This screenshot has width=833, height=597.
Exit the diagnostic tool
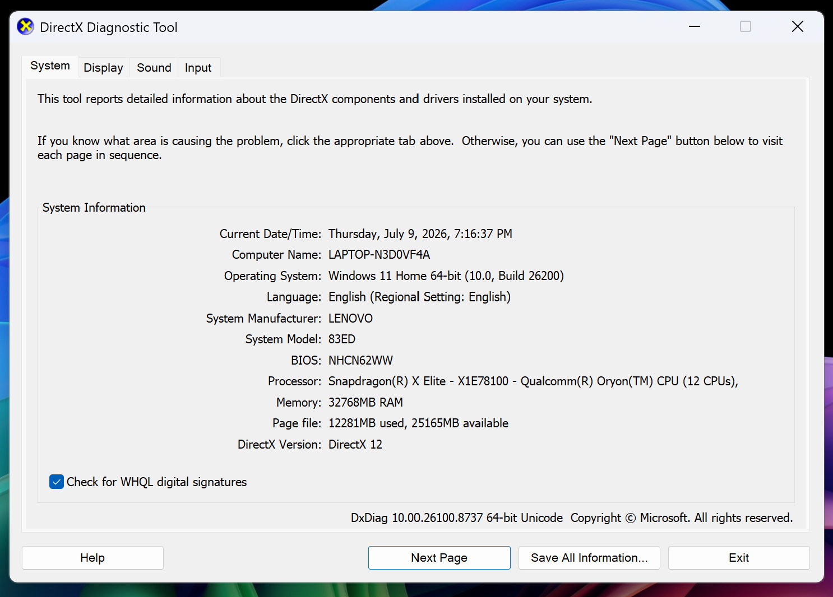pos(739,558)
